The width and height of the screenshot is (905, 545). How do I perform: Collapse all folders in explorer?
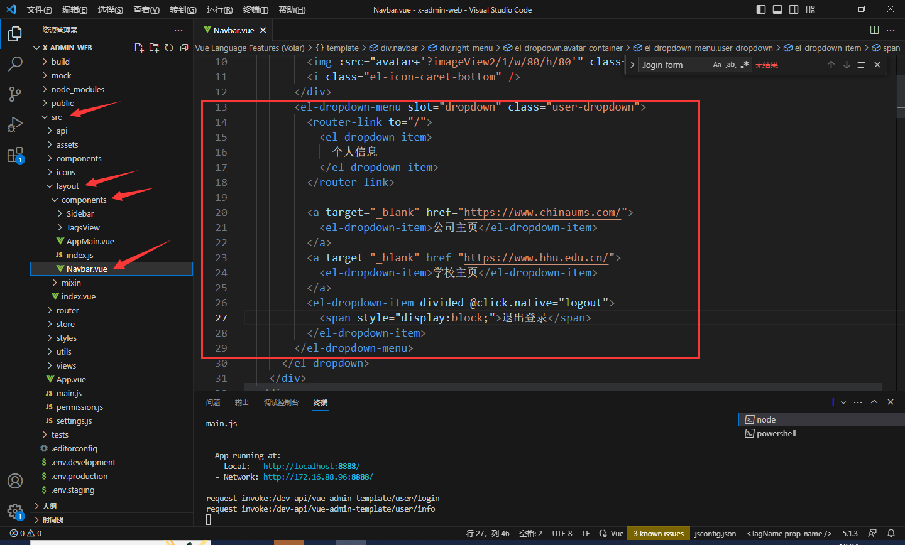184,48
